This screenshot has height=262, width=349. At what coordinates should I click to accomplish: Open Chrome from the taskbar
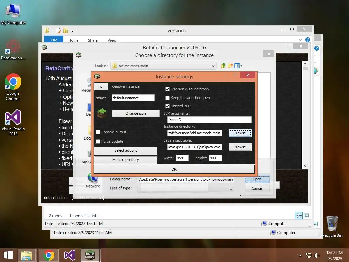(x=48, y=255)
